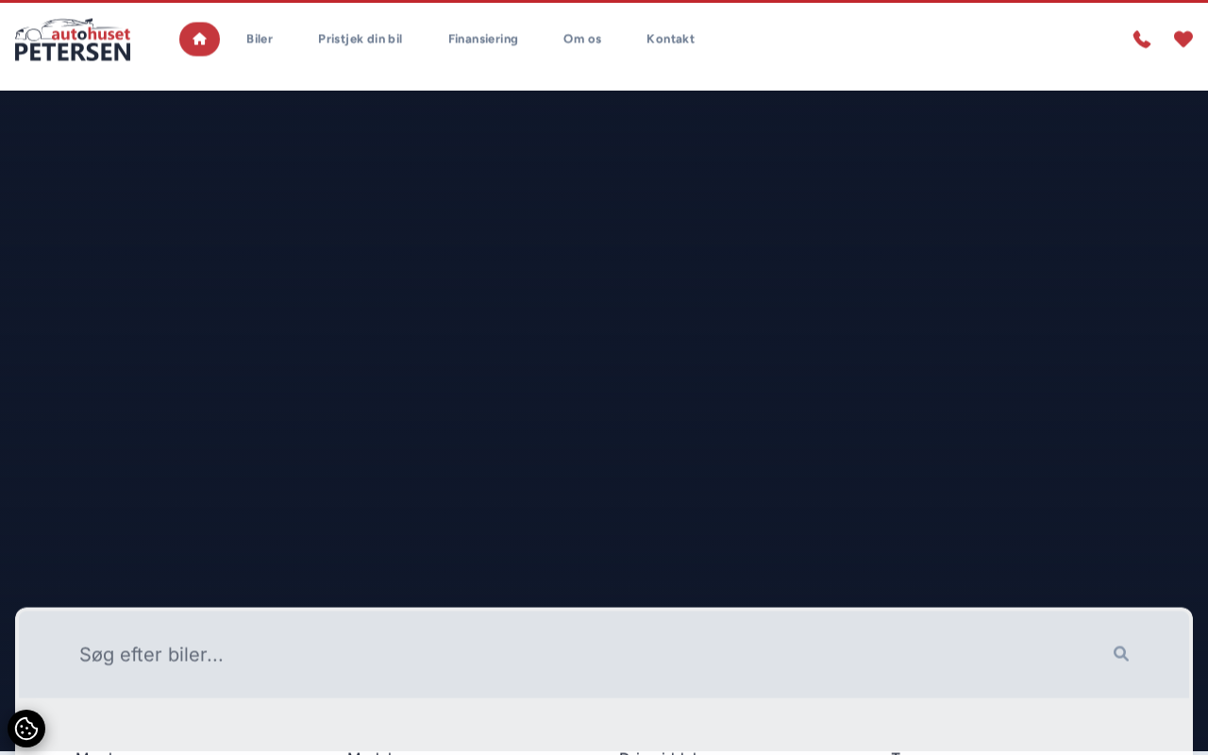Click the red phone icon
Image resolution: width=1208 pixels, height=755 pixels.
point(1142,40)
